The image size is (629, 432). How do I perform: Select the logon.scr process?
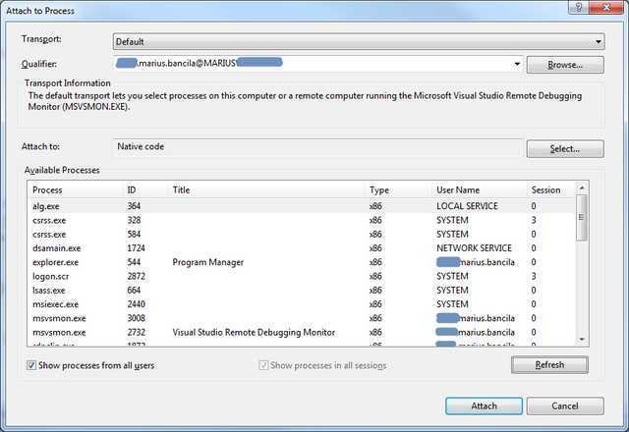pyautogui.click(x=302, y=276)
